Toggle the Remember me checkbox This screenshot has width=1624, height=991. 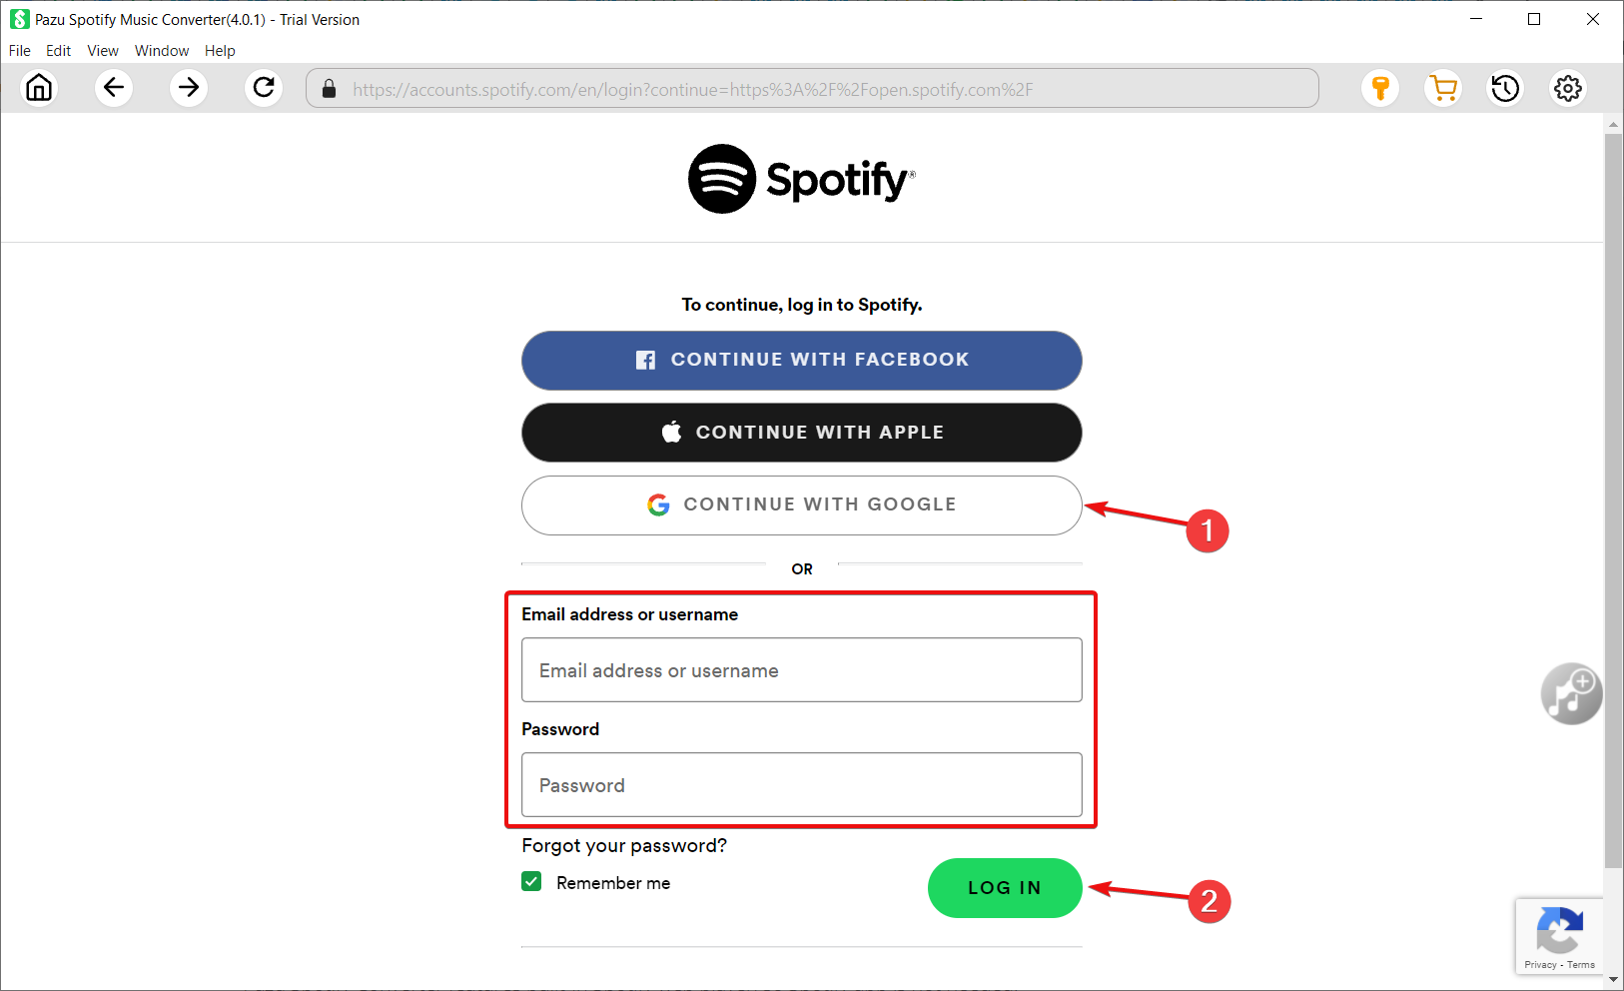(531, 882)
